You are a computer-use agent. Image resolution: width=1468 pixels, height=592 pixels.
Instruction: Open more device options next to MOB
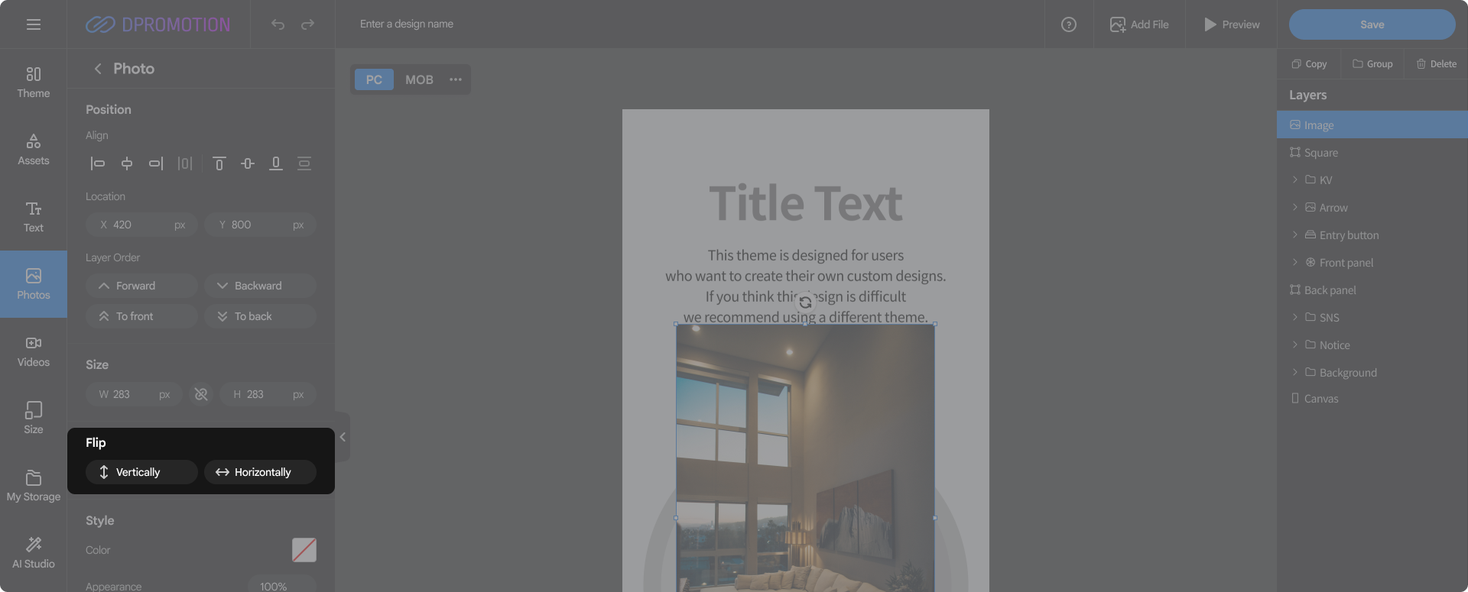(x=456, y=79)
